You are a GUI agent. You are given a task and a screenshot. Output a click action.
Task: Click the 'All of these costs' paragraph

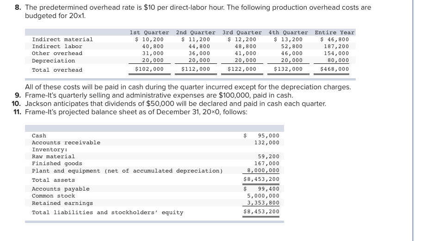188,87
